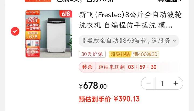194x111 pixels.
Task: Tap the 秒杀 flash-sale badge
Action: point(87,67)
